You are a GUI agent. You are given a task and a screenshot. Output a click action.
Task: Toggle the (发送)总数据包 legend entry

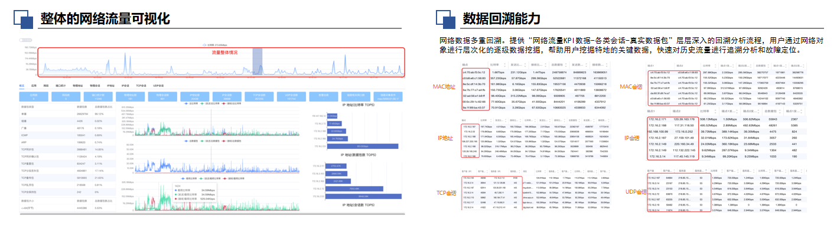pos(210,141)
